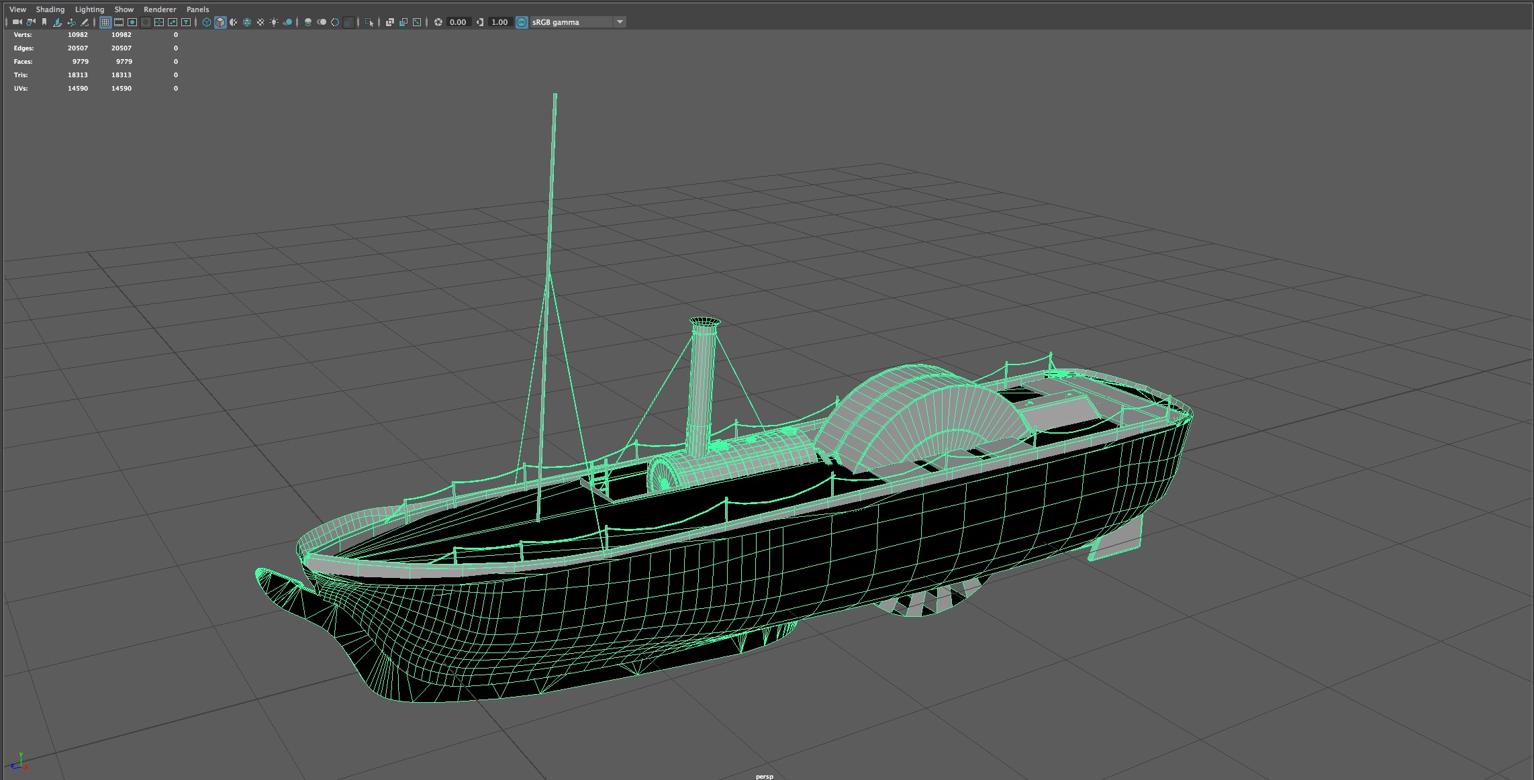Toggle X-Ray Joints icon
Screen dimensions: 1534x780
tap(417, 22)
